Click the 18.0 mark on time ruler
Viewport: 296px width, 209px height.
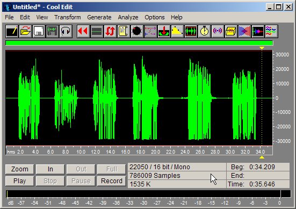click(x=140, y=152)
